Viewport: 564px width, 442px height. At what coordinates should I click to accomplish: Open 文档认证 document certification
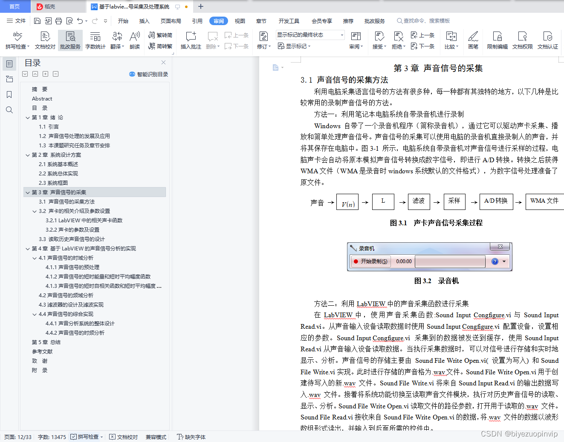coord(547,40)
